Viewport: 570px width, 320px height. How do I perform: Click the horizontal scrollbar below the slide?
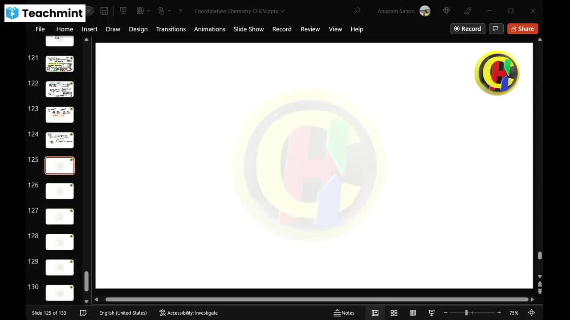[317, 300]
